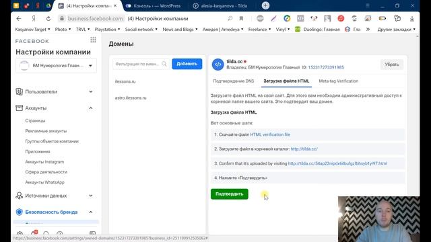Screen dimensions: 431x242
Task: Show hidden bookmarks with the double chevron
Action: point(368,29)
